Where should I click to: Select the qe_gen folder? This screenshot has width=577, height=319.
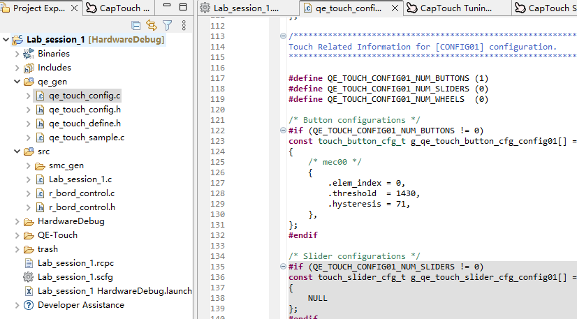(52, 82)
